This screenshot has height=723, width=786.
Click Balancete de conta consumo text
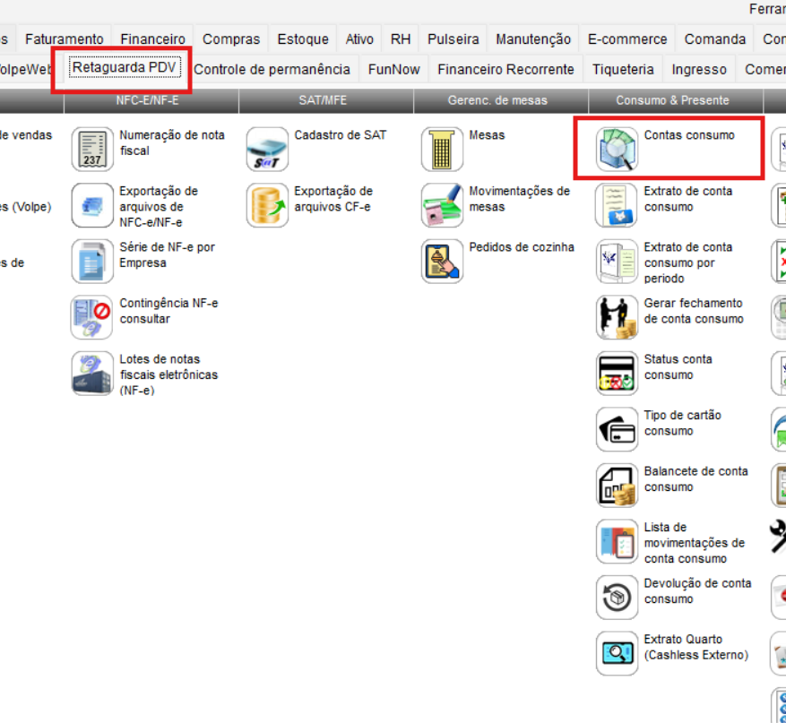pyautogui.click(x=695, y=479)
